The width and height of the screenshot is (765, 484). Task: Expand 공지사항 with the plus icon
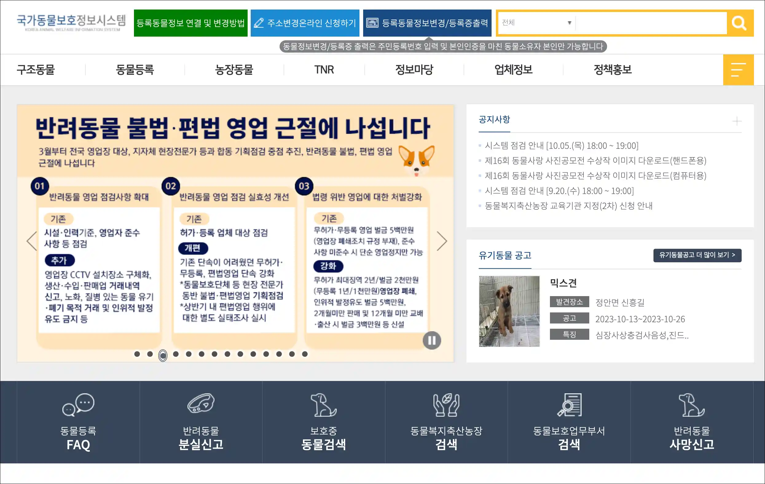[x=736, y=121]
